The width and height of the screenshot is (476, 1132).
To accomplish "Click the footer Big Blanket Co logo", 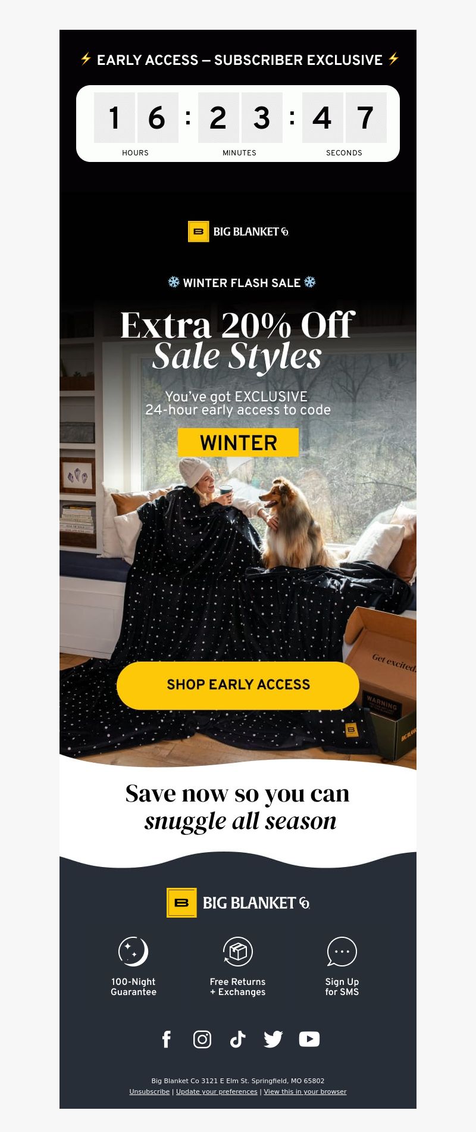I will (x=238, y=903).
